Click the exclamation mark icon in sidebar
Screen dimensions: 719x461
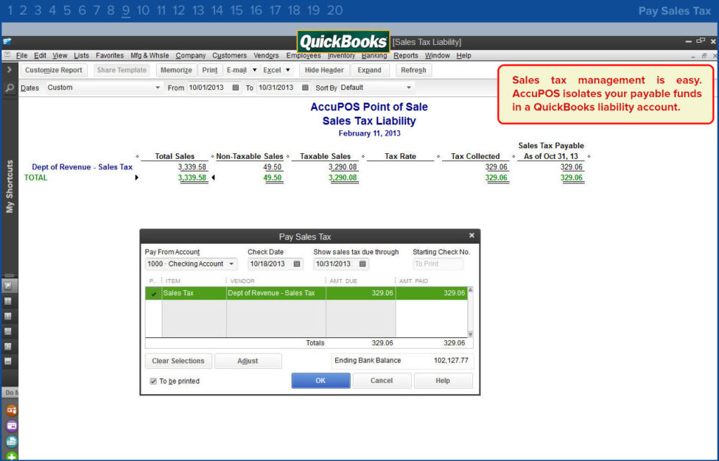tap(8, 316)
